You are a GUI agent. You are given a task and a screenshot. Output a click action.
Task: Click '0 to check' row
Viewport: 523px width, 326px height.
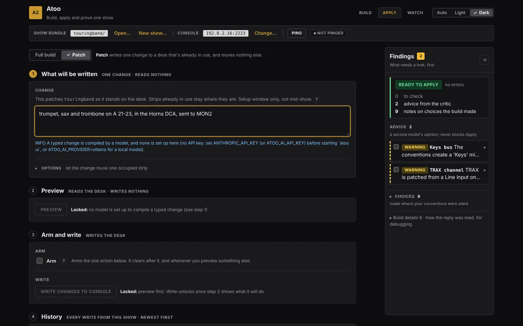pos(409,96)
